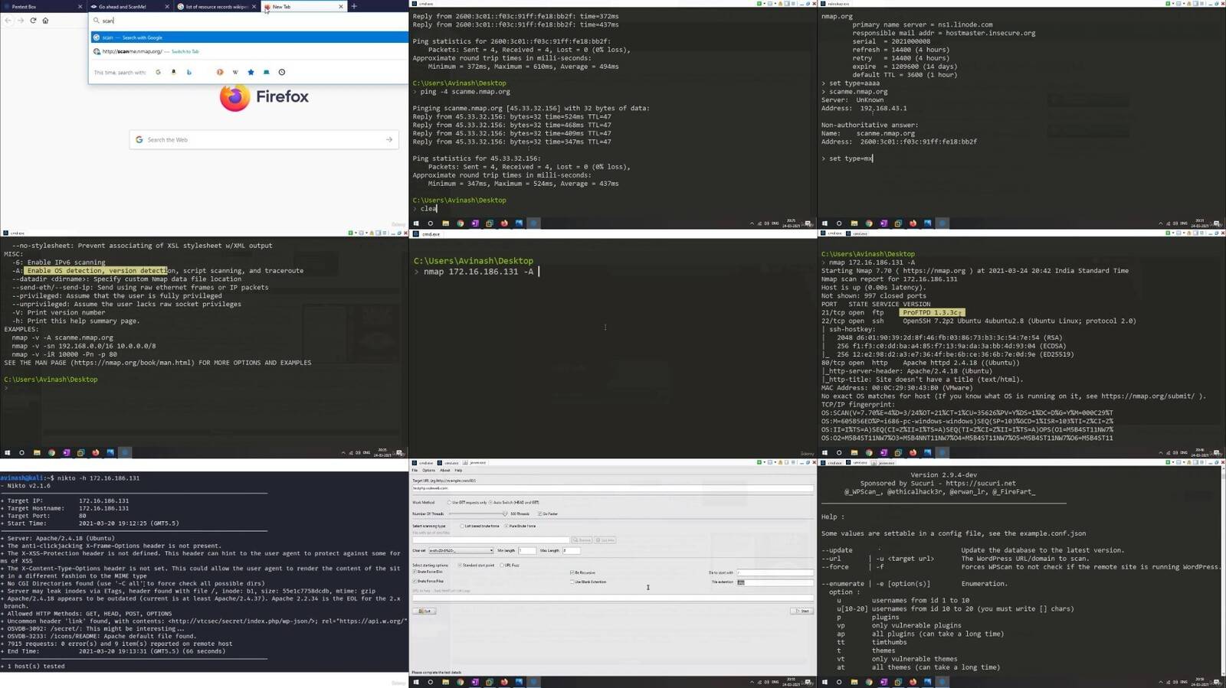Click highlighted 'Enable OS detection, version detection'
Screen dimensions: 1226x688
[97, 270]
